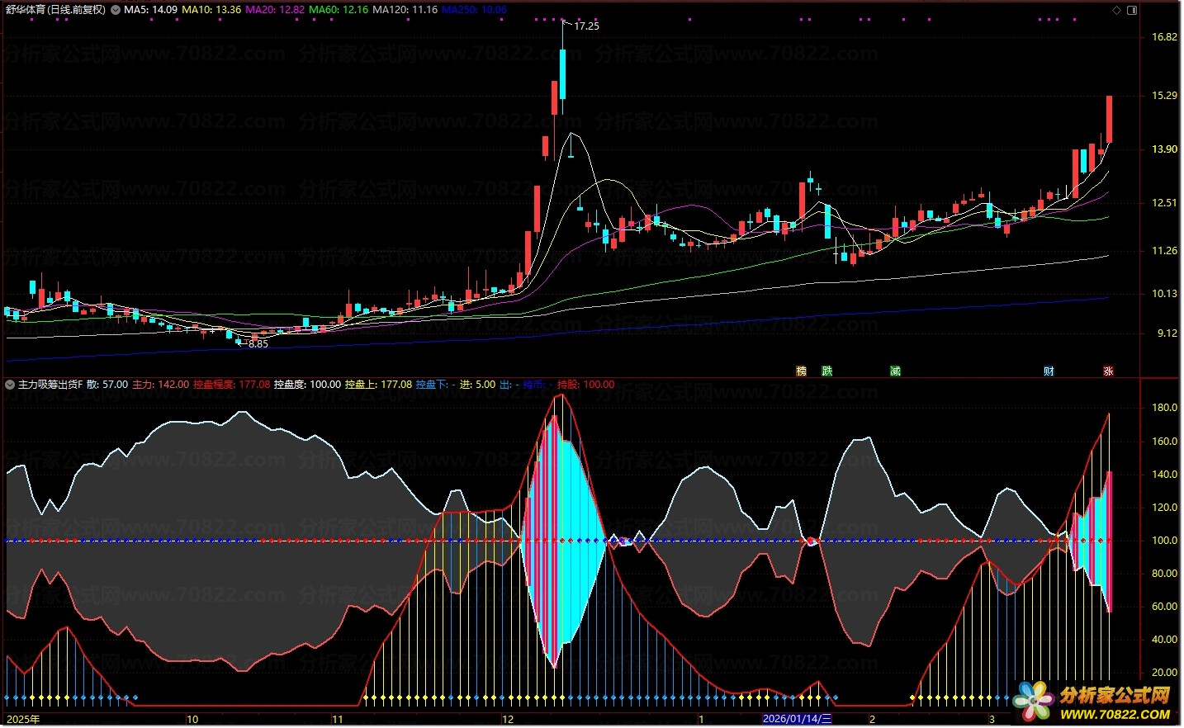This screenshot has width=1184, height=728.
Task: Click the 控盘上: 177.08 indicator value
Action: [378, 385]
